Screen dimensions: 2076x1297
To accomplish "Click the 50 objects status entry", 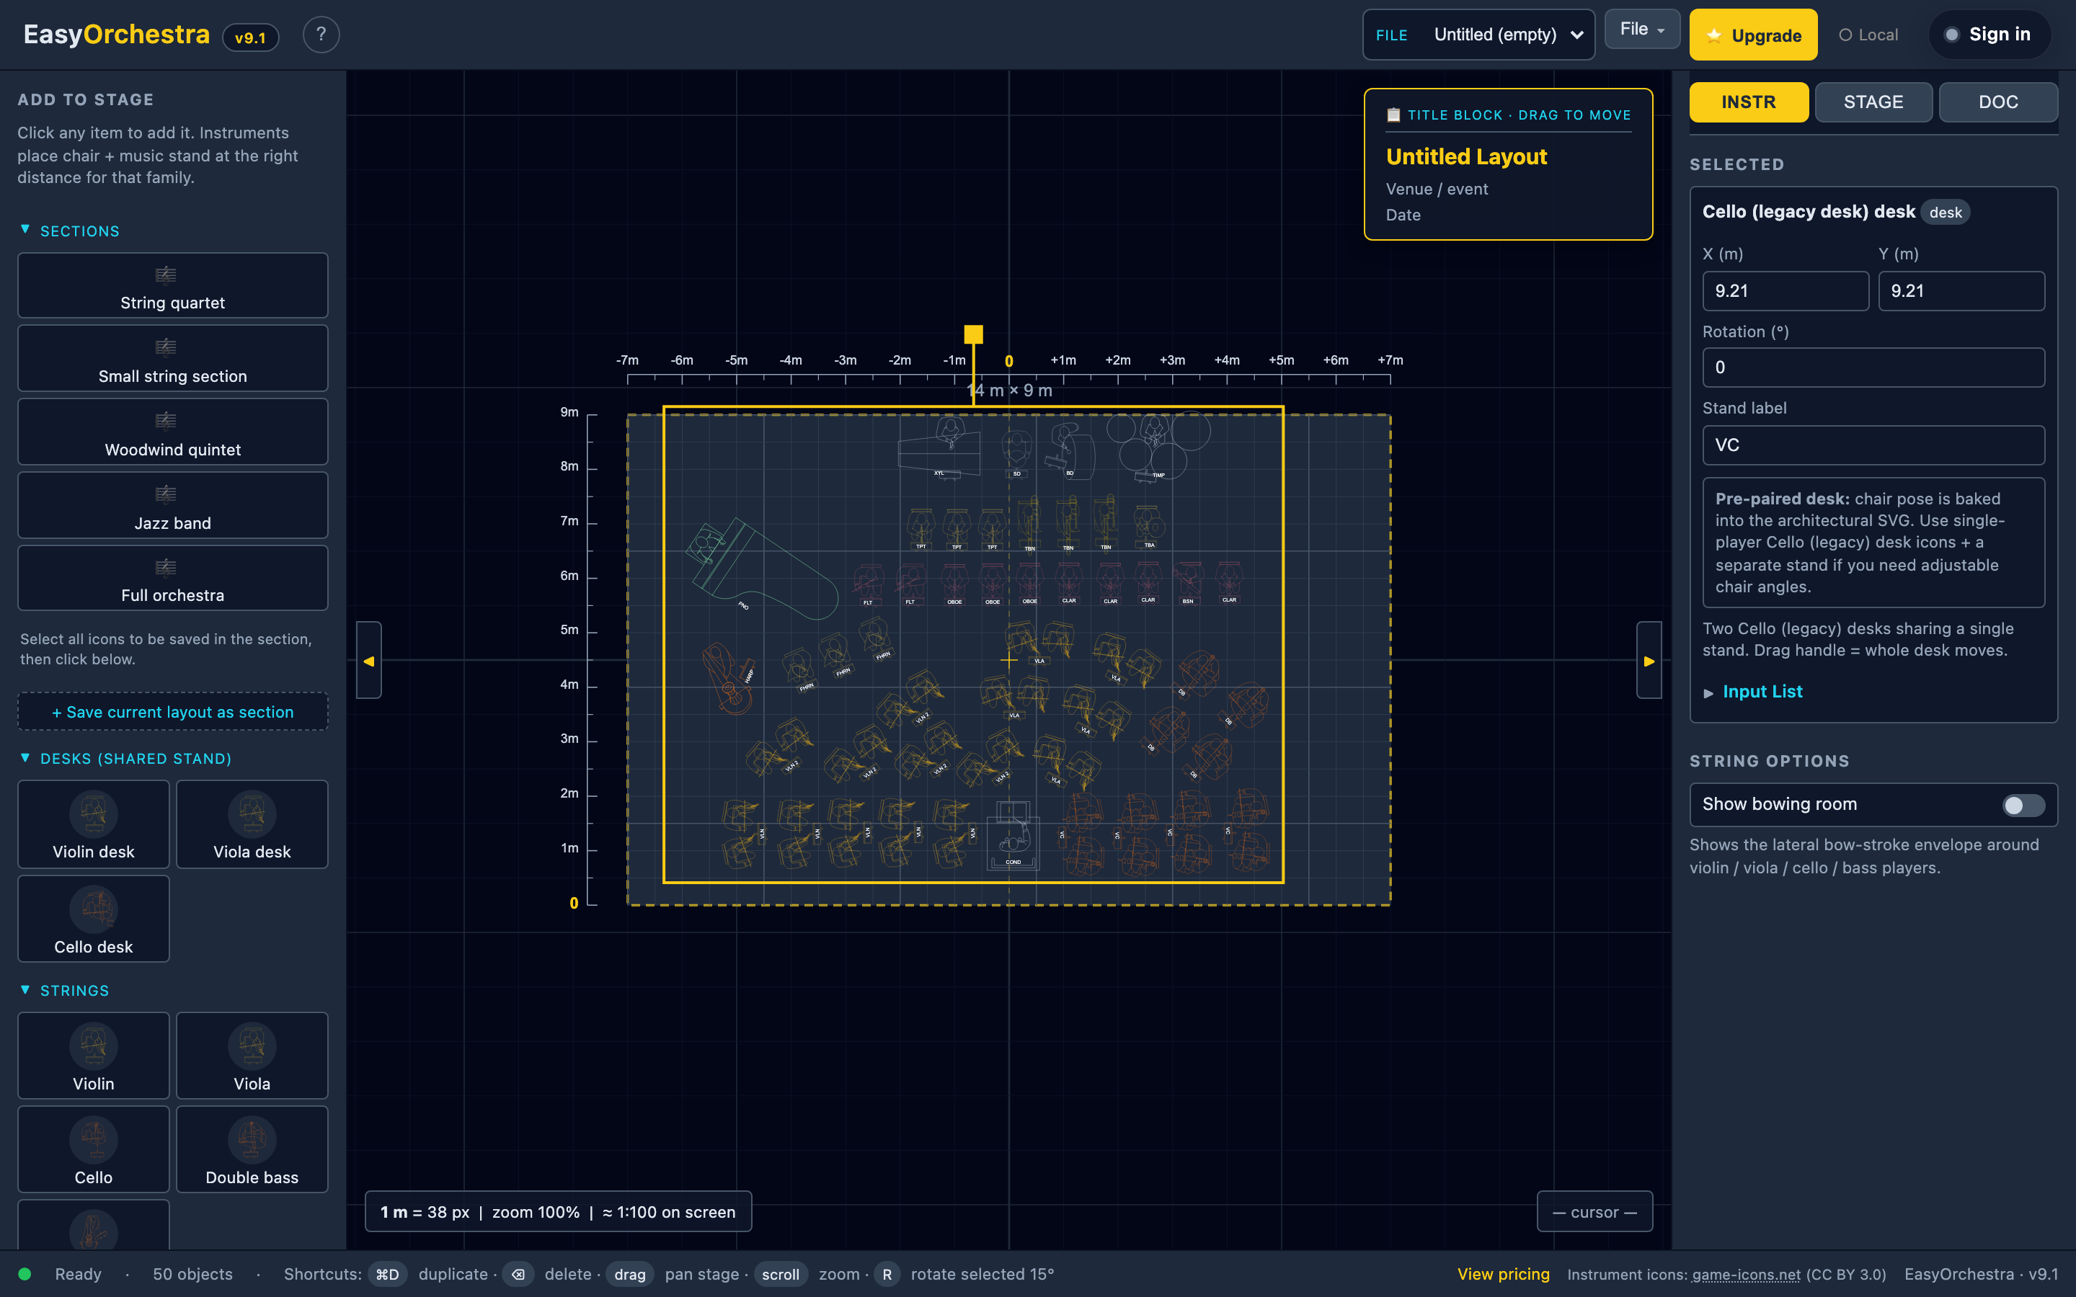I will (192, 1274).
